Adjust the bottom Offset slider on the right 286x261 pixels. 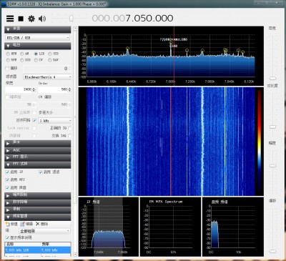tap(272, 251)
